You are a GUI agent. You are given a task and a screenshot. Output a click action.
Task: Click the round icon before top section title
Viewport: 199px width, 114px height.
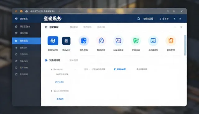point(46,27)
